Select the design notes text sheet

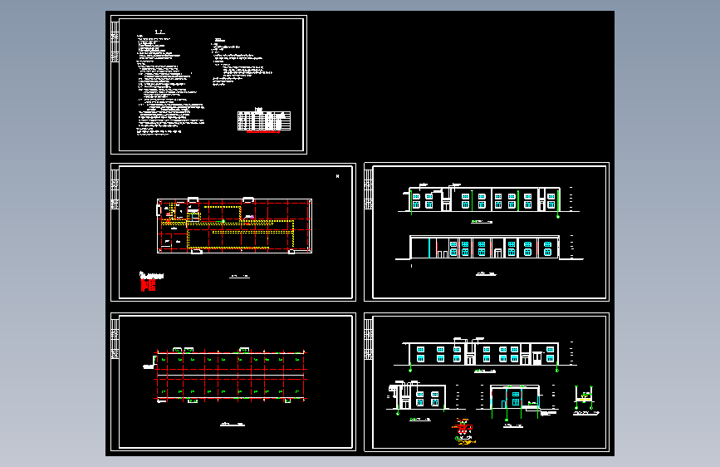(208, 85)
